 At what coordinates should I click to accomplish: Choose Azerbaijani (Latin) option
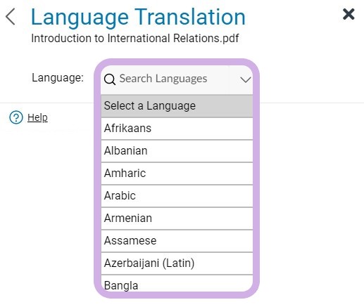coord(177,263)
